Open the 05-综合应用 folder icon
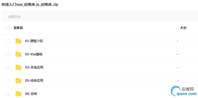 coord(18,81)
